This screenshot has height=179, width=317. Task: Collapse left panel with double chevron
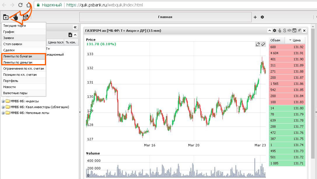pyautogui.click(x=75, y=27)
